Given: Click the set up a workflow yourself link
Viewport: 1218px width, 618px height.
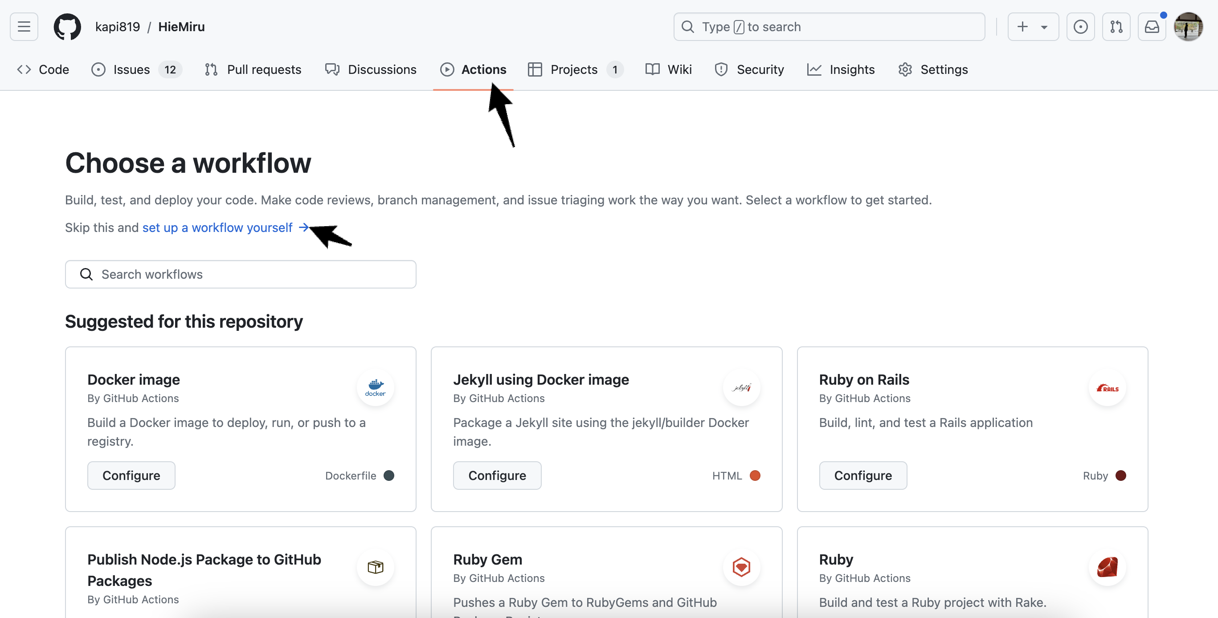Looking at the screenshot, I should click(217, 228).
